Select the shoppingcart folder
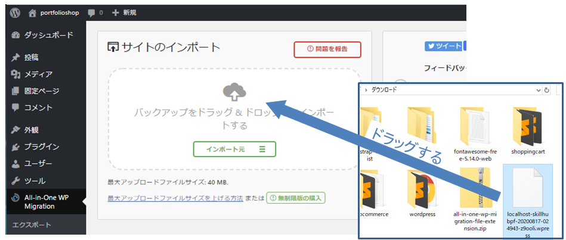566x240 pixels. pos(527,130)
